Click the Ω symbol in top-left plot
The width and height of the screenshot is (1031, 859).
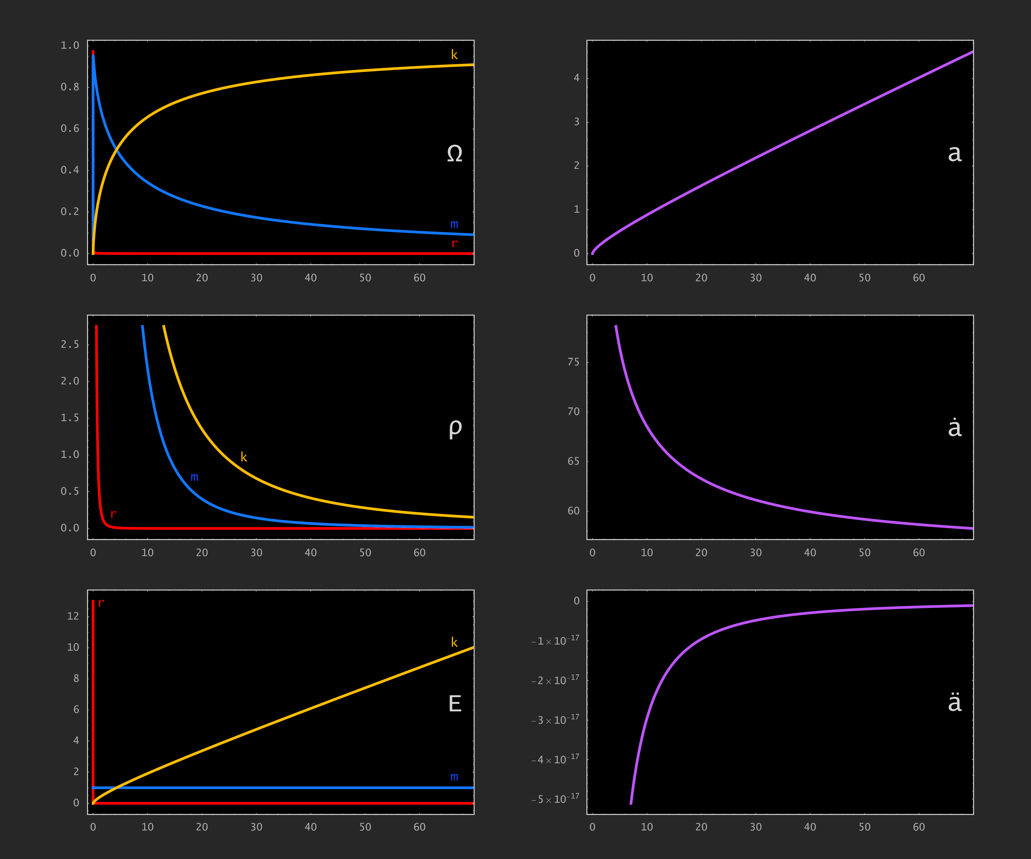click(x=455, y=154)
